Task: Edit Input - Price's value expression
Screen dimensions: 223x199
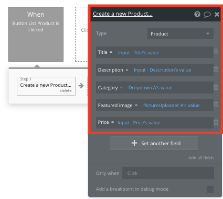Action: (139, 123)
